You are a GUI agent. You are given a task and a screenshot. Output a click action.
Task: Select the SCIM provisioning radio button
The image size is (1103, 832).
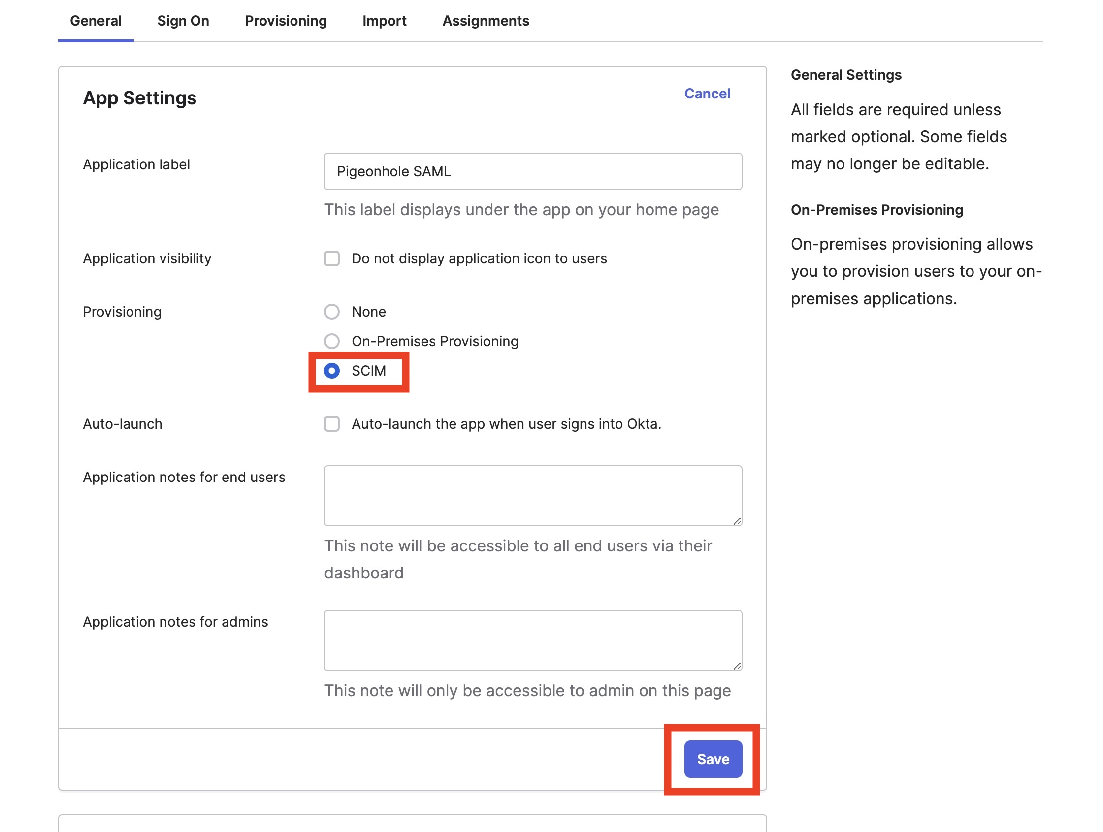click(332, 371)
